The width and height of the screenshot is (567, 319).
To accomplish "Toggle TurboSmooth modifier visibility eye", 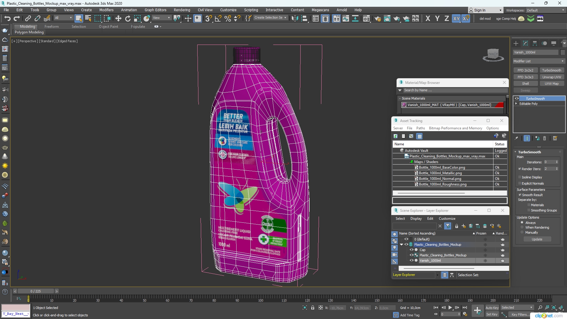I will (x=517, y=99).
